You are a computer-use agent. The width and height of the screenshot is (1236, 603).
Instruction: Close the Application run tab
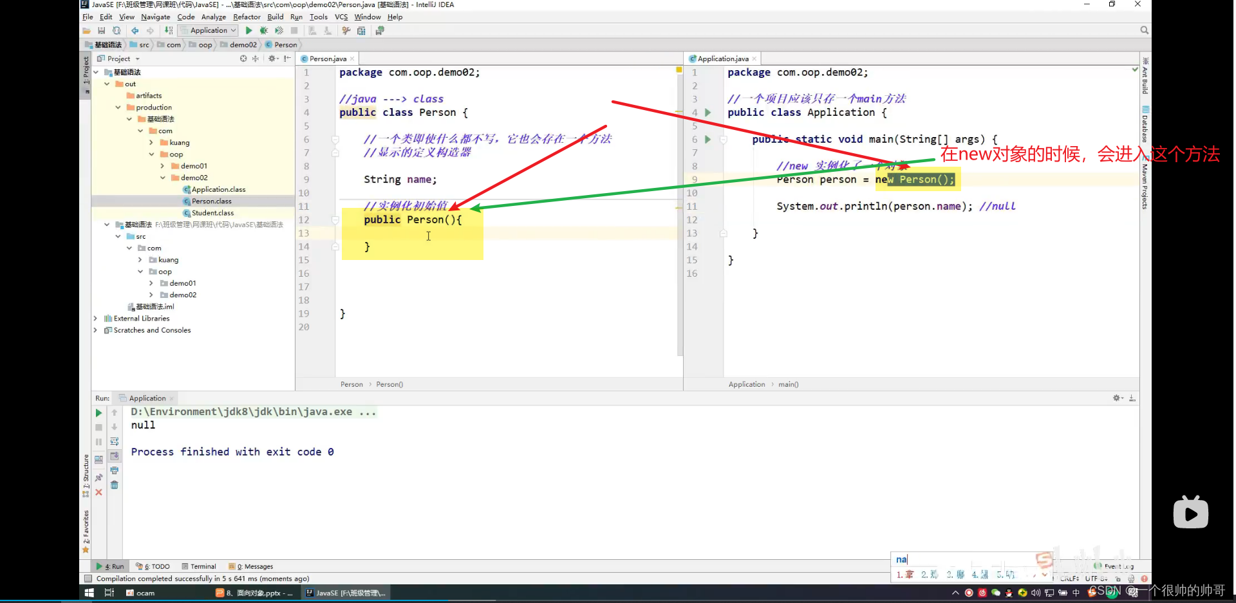171,398
